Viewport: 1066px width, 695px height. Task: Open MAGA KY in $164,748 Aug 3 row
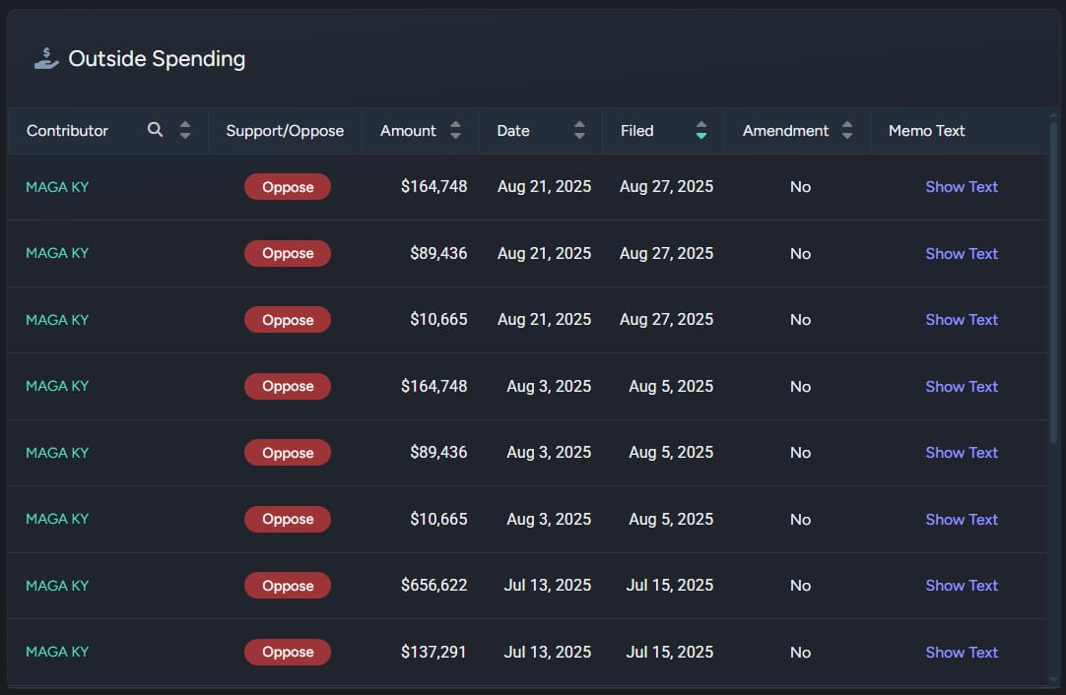[x=57, y=386]
